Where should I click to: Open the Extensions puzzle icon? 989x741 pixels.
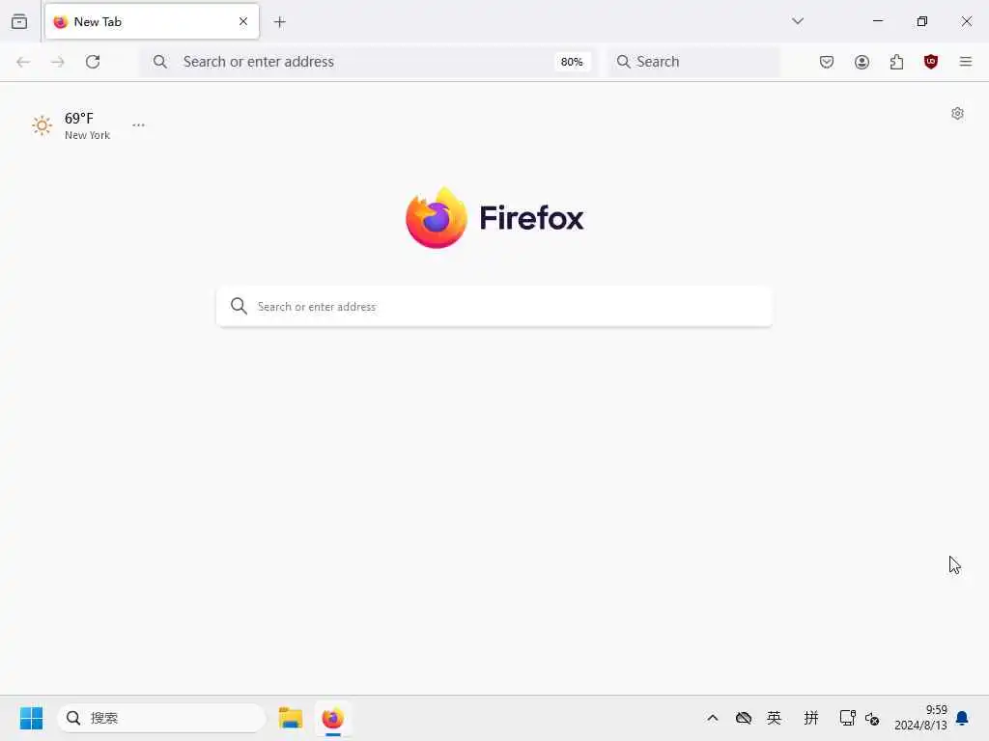[x=896, y=62]
